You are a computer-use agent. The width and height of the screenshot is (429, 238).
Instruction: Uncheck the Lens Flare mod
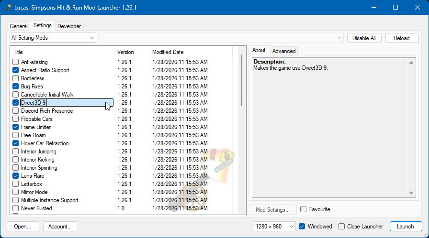coord(16,176)
